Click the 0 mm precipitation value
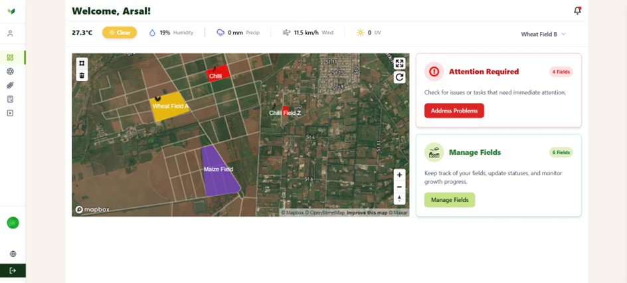Screen dimensions: 627x283 click(x=236, y=33)
